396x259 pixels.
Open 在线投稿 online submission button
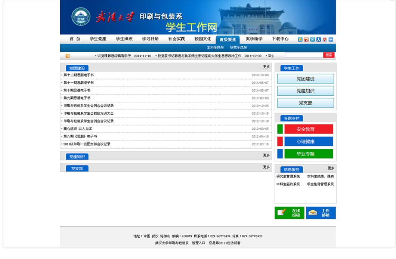pyautogui.click(x=290, y=213)
